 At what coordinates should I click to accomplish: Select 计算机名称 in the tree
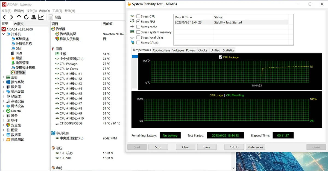[x=21, y=44]
